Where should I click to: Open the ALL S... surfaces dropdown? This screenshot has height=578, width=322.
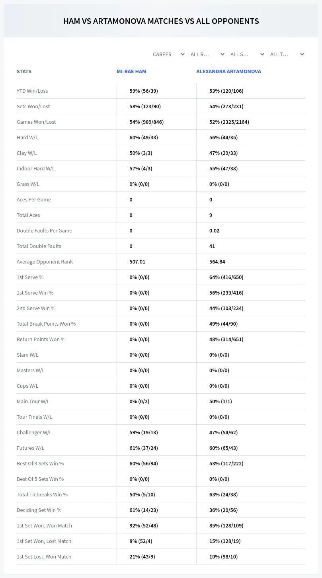tap(247, 54)
